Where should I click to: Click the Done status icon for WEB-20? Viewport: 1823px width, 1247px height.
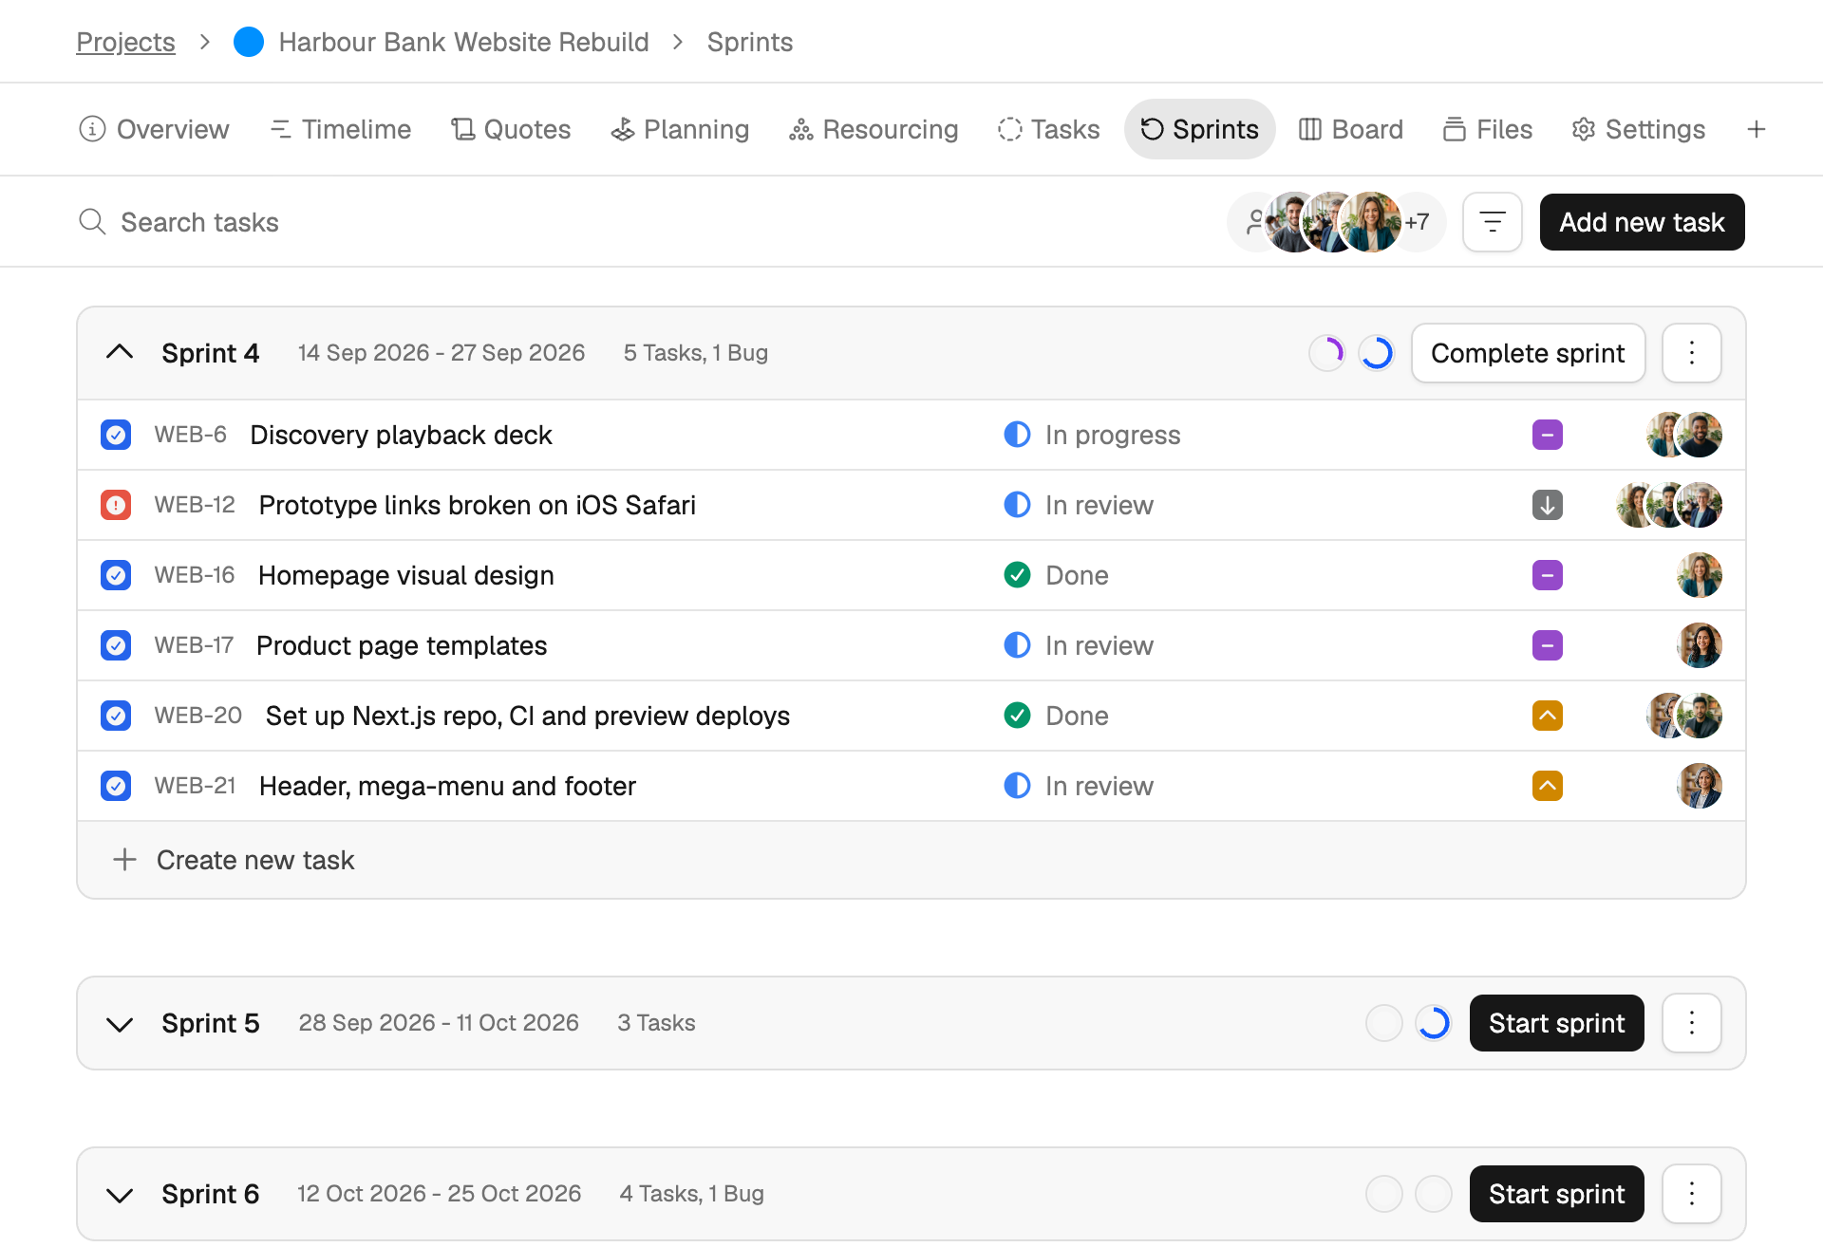coord(1017,716)
